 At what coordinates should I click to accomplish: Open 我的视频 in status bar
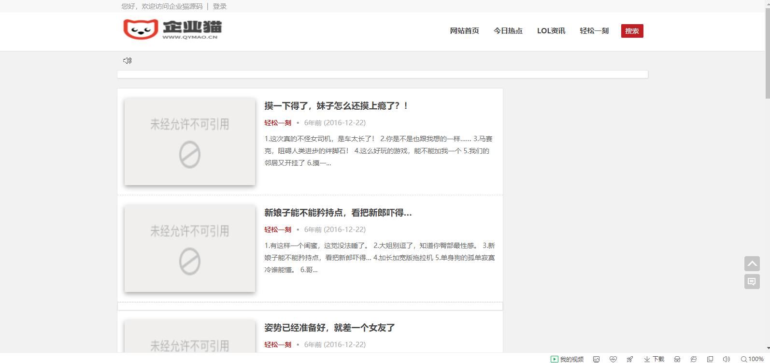(x=567, y=359)
